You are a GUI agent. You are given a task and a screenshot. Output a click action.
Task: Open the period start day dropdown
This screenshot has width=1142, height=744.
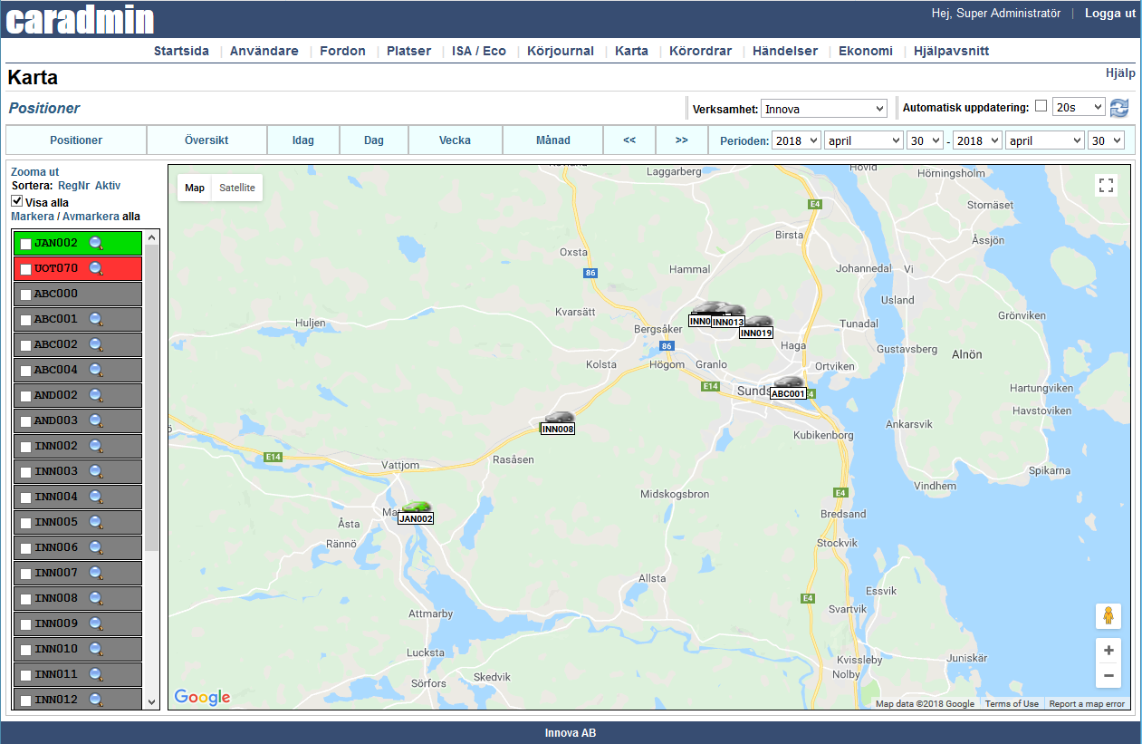(x=925, y=140)
